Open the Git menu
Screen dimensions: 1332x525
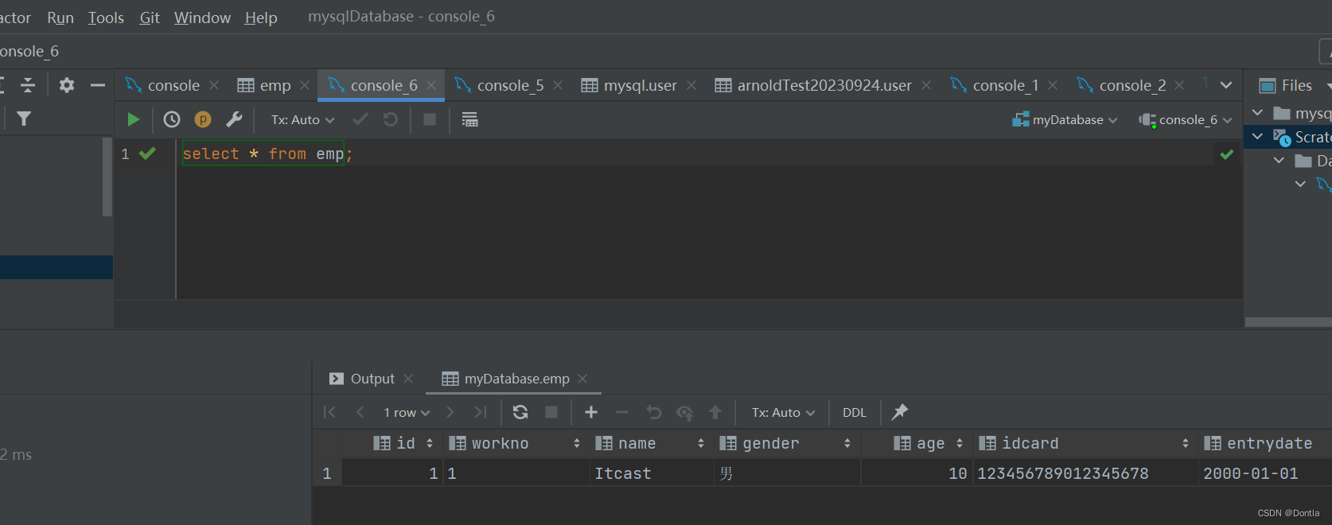click(x=150, y=17)
